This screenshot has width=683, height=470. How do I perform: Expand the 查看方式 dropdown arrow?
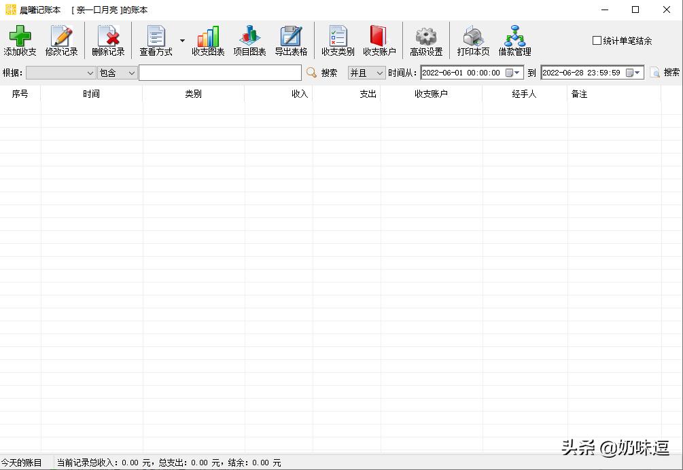click(x=183, y=41)
